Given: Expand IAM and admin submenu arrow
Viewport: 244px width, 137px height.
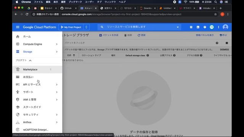Looking at the screenshot, I should [x=57, y=100].
